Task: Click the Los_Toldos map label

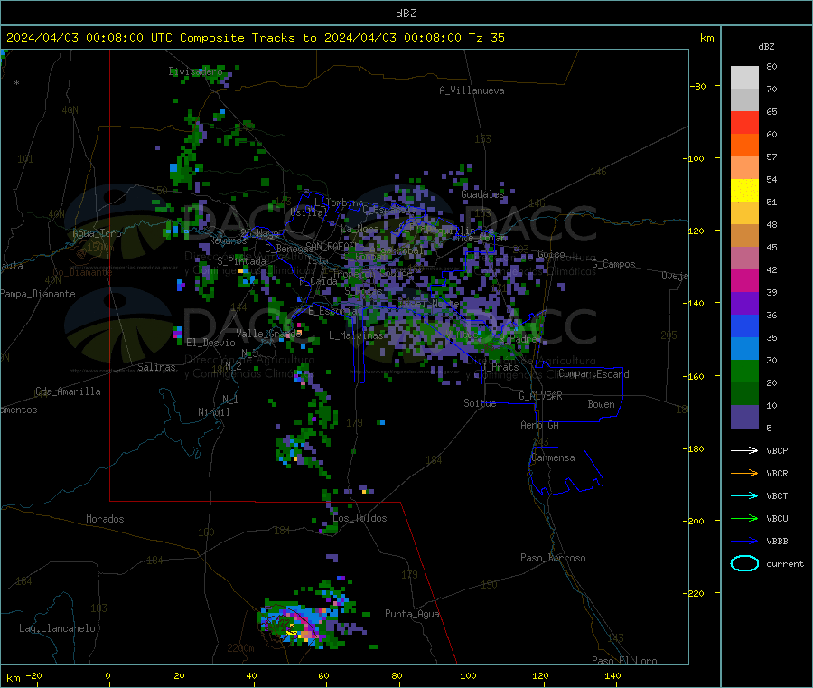Action: (x=360, y=518)
